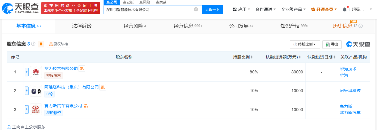Image resolution: width=377 pixels, height=130 pixels.
Task: Click the 控股股东 tag under Huawei
Action: pos(54,76)
